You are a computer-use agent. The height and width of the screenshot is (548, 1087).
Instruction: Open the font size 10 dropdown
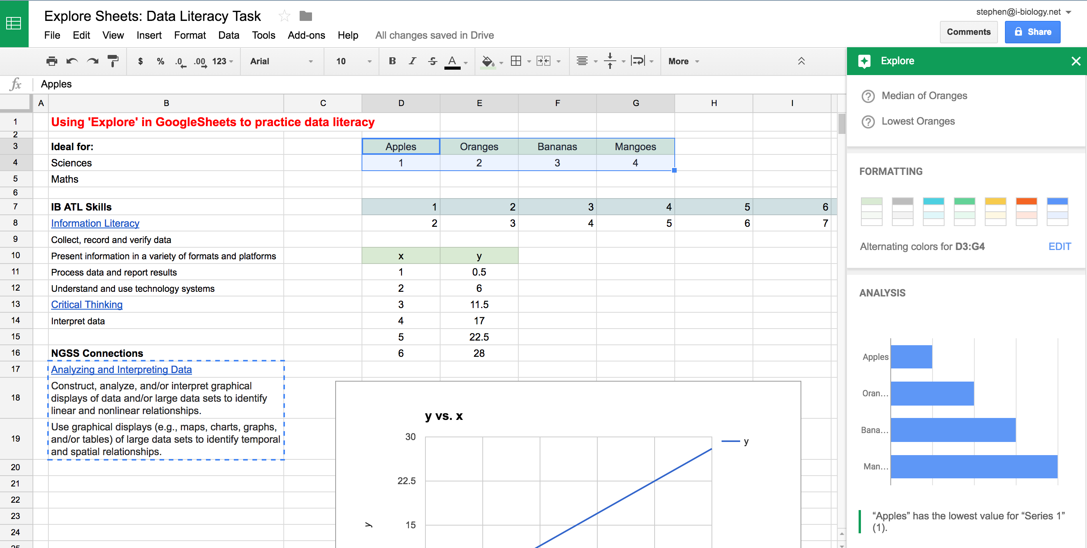point(353,61)
